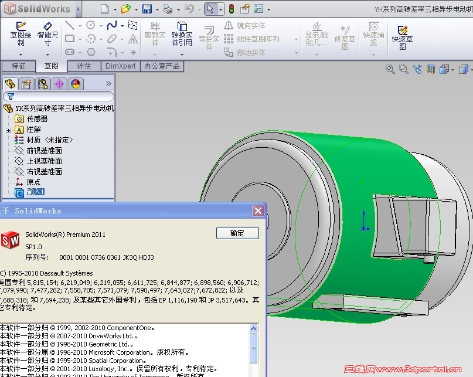Select the Polygon sketch tool
The width and height of the screenshot is (473, 377).
pyautogui.click(x=91, y=52)
